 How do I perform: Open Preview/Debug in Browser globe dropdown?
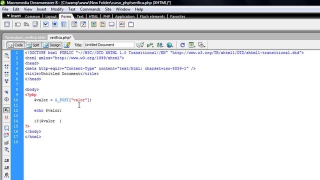[x=170, y=45]
